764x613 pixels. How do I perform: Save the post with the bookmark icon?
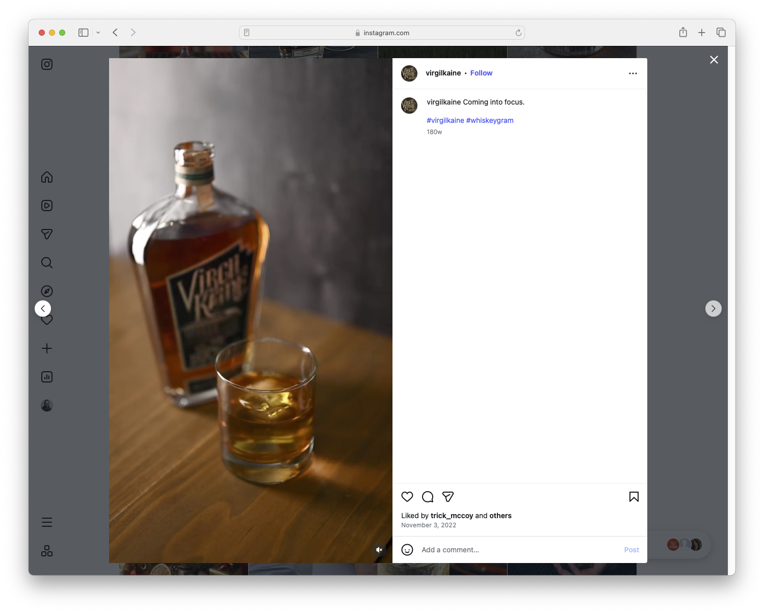(x=634, y=497)
